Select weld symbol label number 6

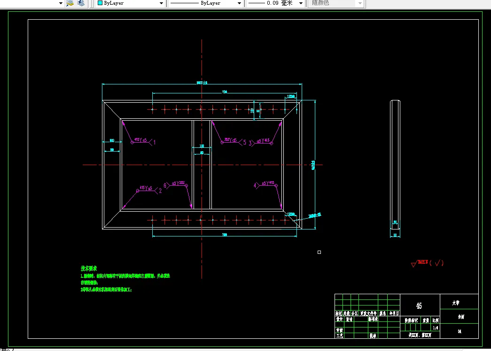pyautogui.click(x=165, y=185)
